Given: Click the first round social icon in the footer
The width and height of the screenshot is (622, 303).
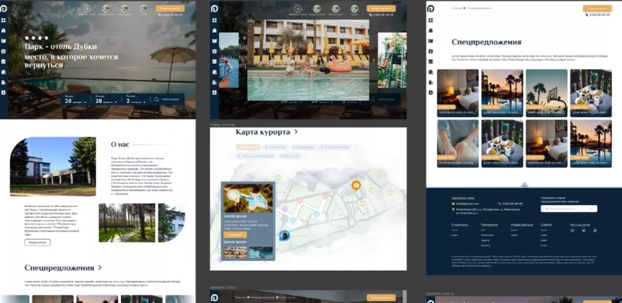Looking at the screenshot, I should pyautogui.click(x=572, y=230).
